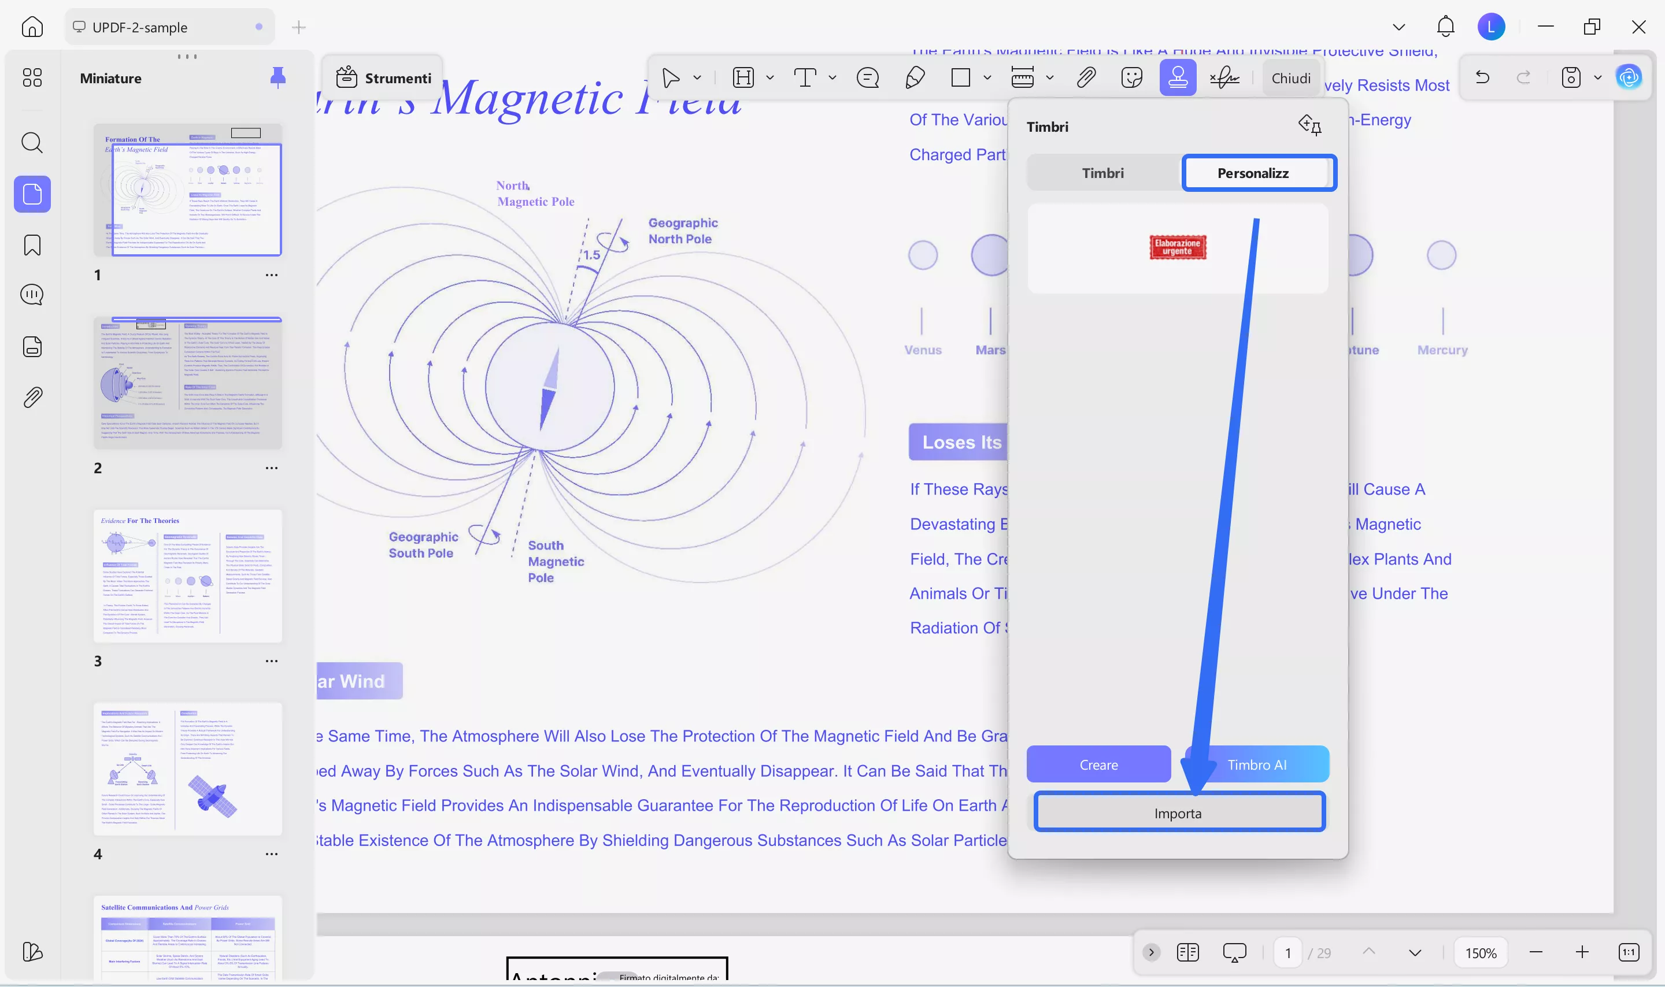Expand the text tool dropdown arrow
The width and height of the screenshot is (1665, 987).
click(x=832, y=78)
